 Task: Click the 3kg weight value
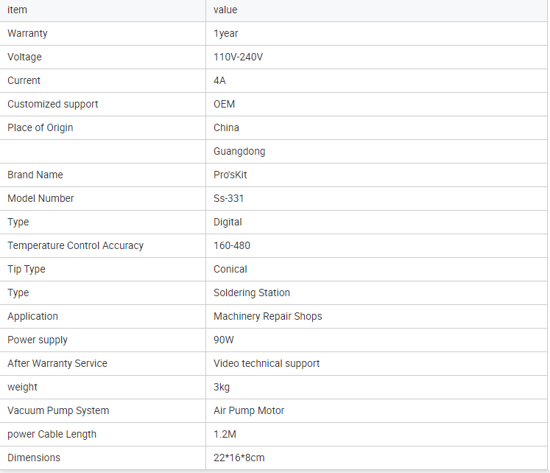(222, 387)
